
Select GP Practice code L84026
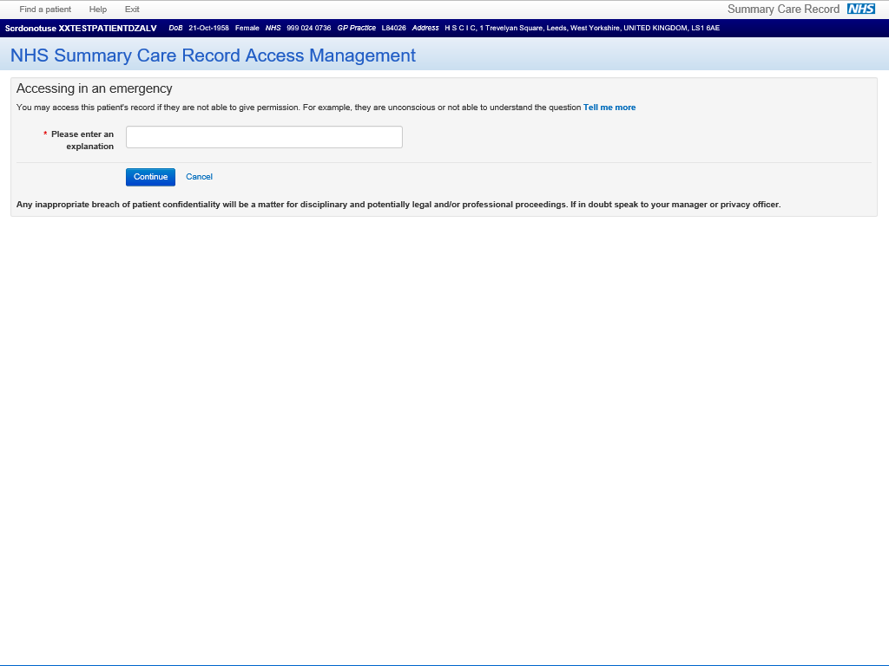393,28
